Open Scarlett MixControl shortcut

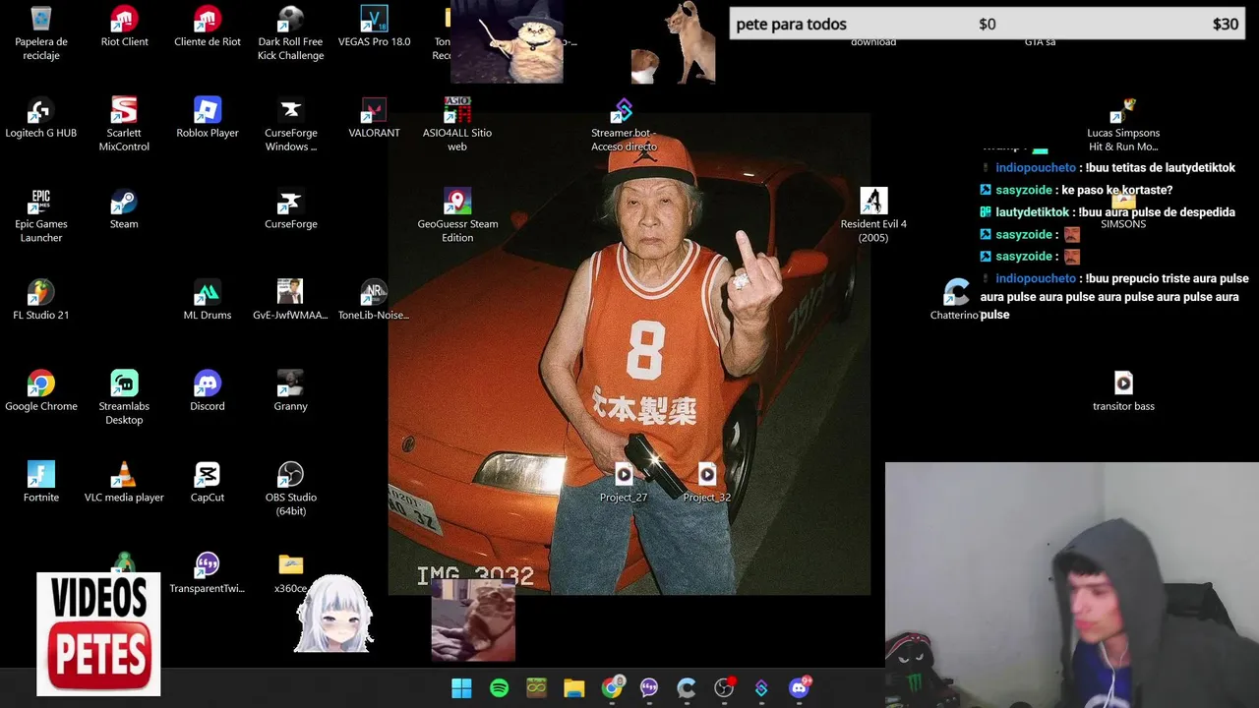[124, 124]
